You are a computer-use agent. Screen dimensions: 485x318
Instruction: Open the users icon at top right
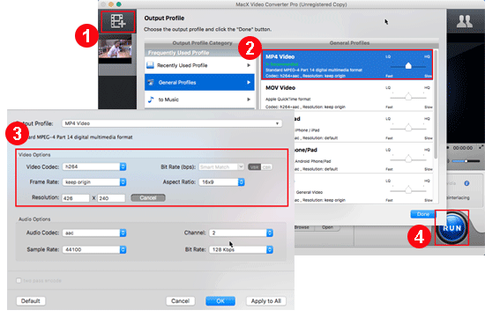tap(464, 21)
